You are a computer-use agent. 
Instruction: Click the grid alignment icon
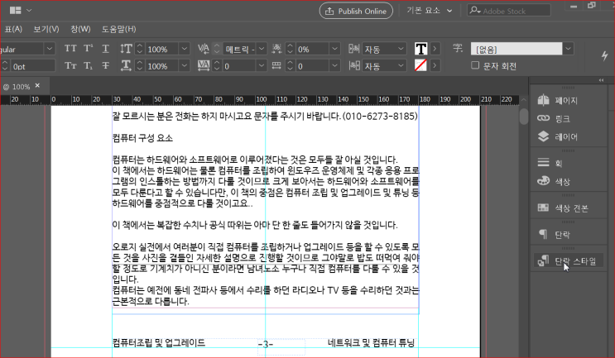(x=276, y=65)
